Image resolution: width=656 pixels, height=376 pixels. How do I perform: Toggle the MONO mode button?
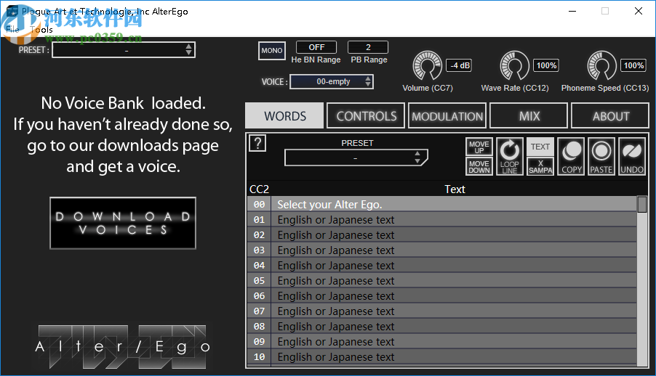click(x=272, y=51)
